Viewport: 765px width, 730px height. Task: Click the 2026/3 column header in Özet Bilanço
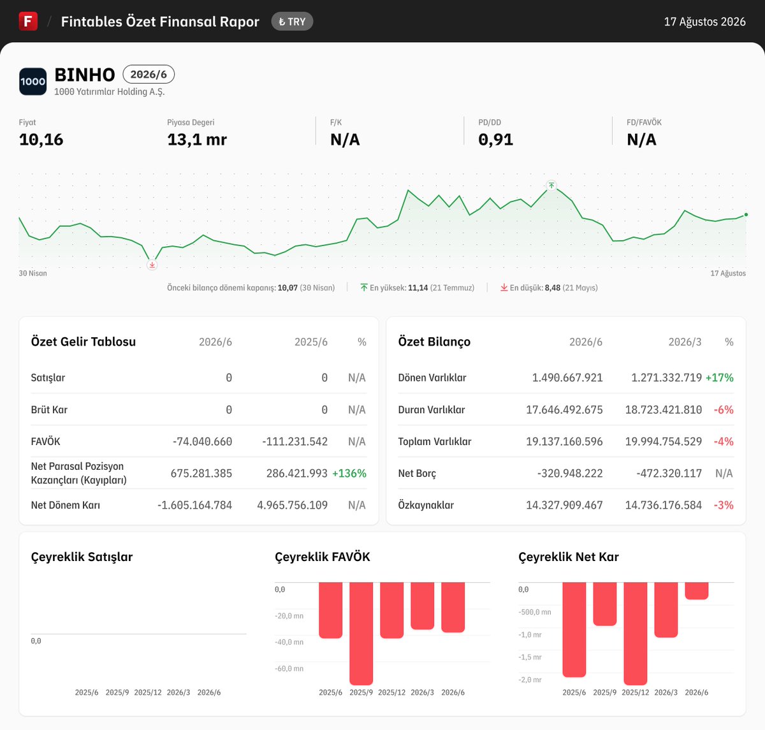pyautogui.click(x=685, y=342)
